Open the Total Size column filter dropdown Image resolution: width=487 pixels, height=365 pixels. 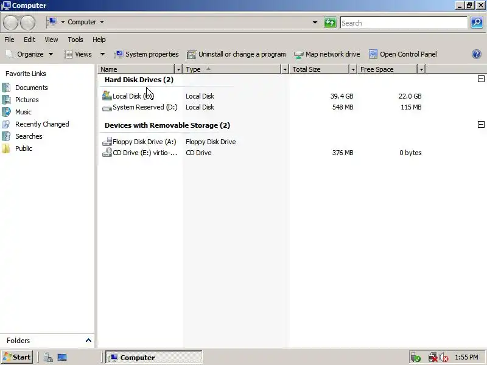[353, 69]
